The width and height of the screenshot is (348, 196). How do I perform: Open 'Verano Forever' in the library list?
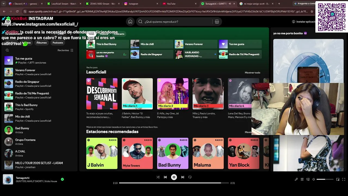coord(39,72)
